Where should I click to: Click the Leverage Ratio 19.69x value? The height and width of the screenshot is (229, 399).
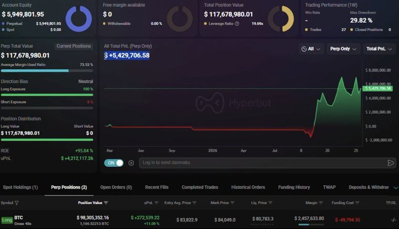coord(257,23)
